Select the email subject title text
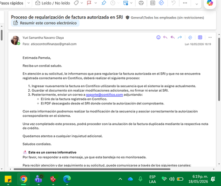Image resolution: width=221 pixels, height=186 pixels. pos(67,17)
